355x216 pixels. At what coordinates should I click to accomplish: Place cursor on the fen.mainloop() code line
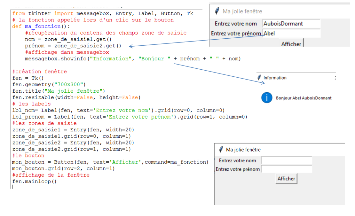[x=34, y=181]
